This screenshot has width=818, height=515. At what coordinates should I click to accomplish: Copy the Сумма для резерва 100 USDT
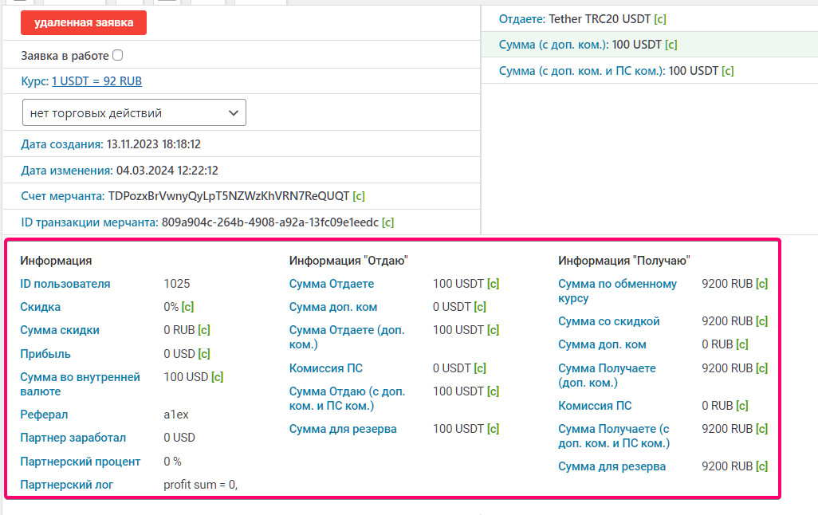point(493,429)
